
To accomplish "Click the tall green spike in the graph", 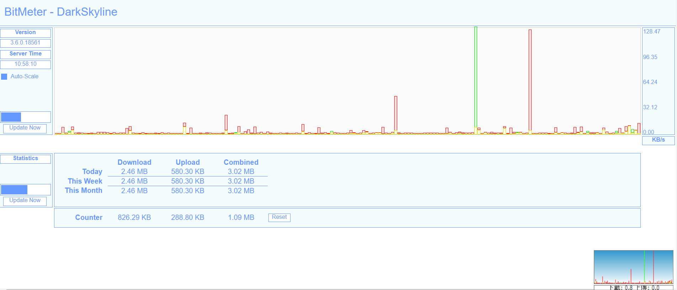I will tap(475, 78).
